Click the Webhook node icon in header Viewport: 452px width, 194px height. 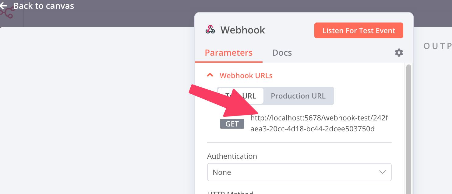[x=210, y=30]
